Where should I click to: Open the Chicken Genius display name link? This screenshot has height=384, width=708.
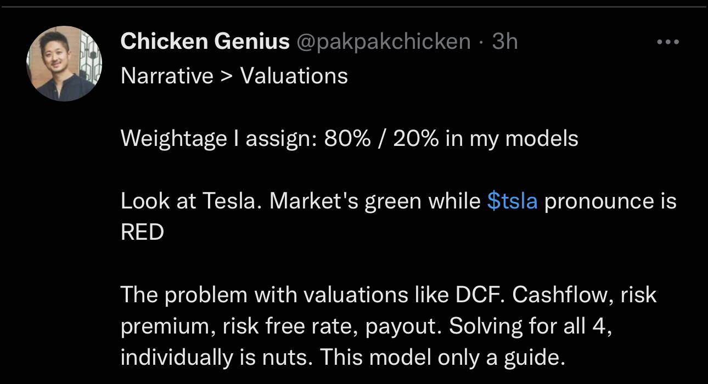click(x=204, y=41)
